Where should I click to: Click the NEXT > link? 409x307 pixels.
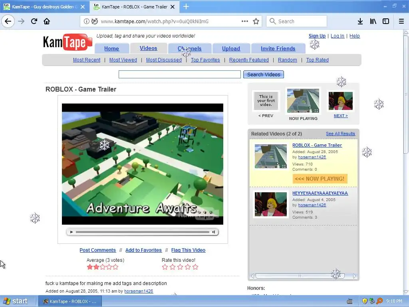coord(341,116)
